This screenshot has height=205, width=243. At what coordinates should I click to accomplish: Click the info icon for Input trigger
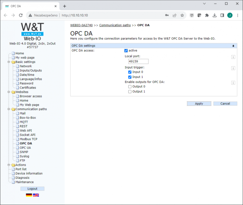[233, 68]
